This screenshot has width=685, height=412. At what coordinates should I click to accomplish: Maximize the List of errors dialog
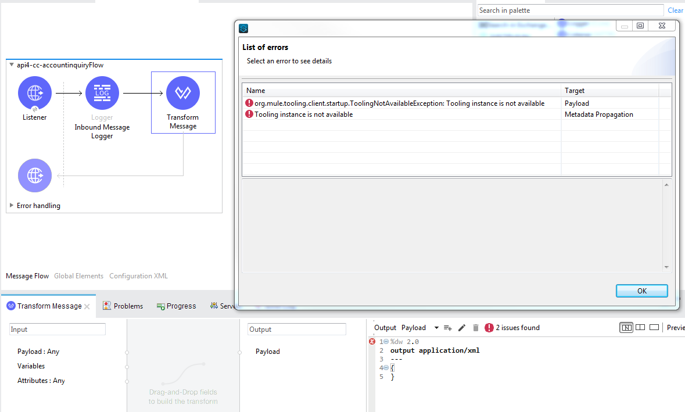[x=640, y=26]
